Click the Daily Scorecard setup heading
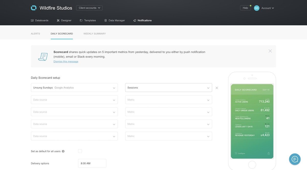Screen dimensions: 307x170 point(46,78)
